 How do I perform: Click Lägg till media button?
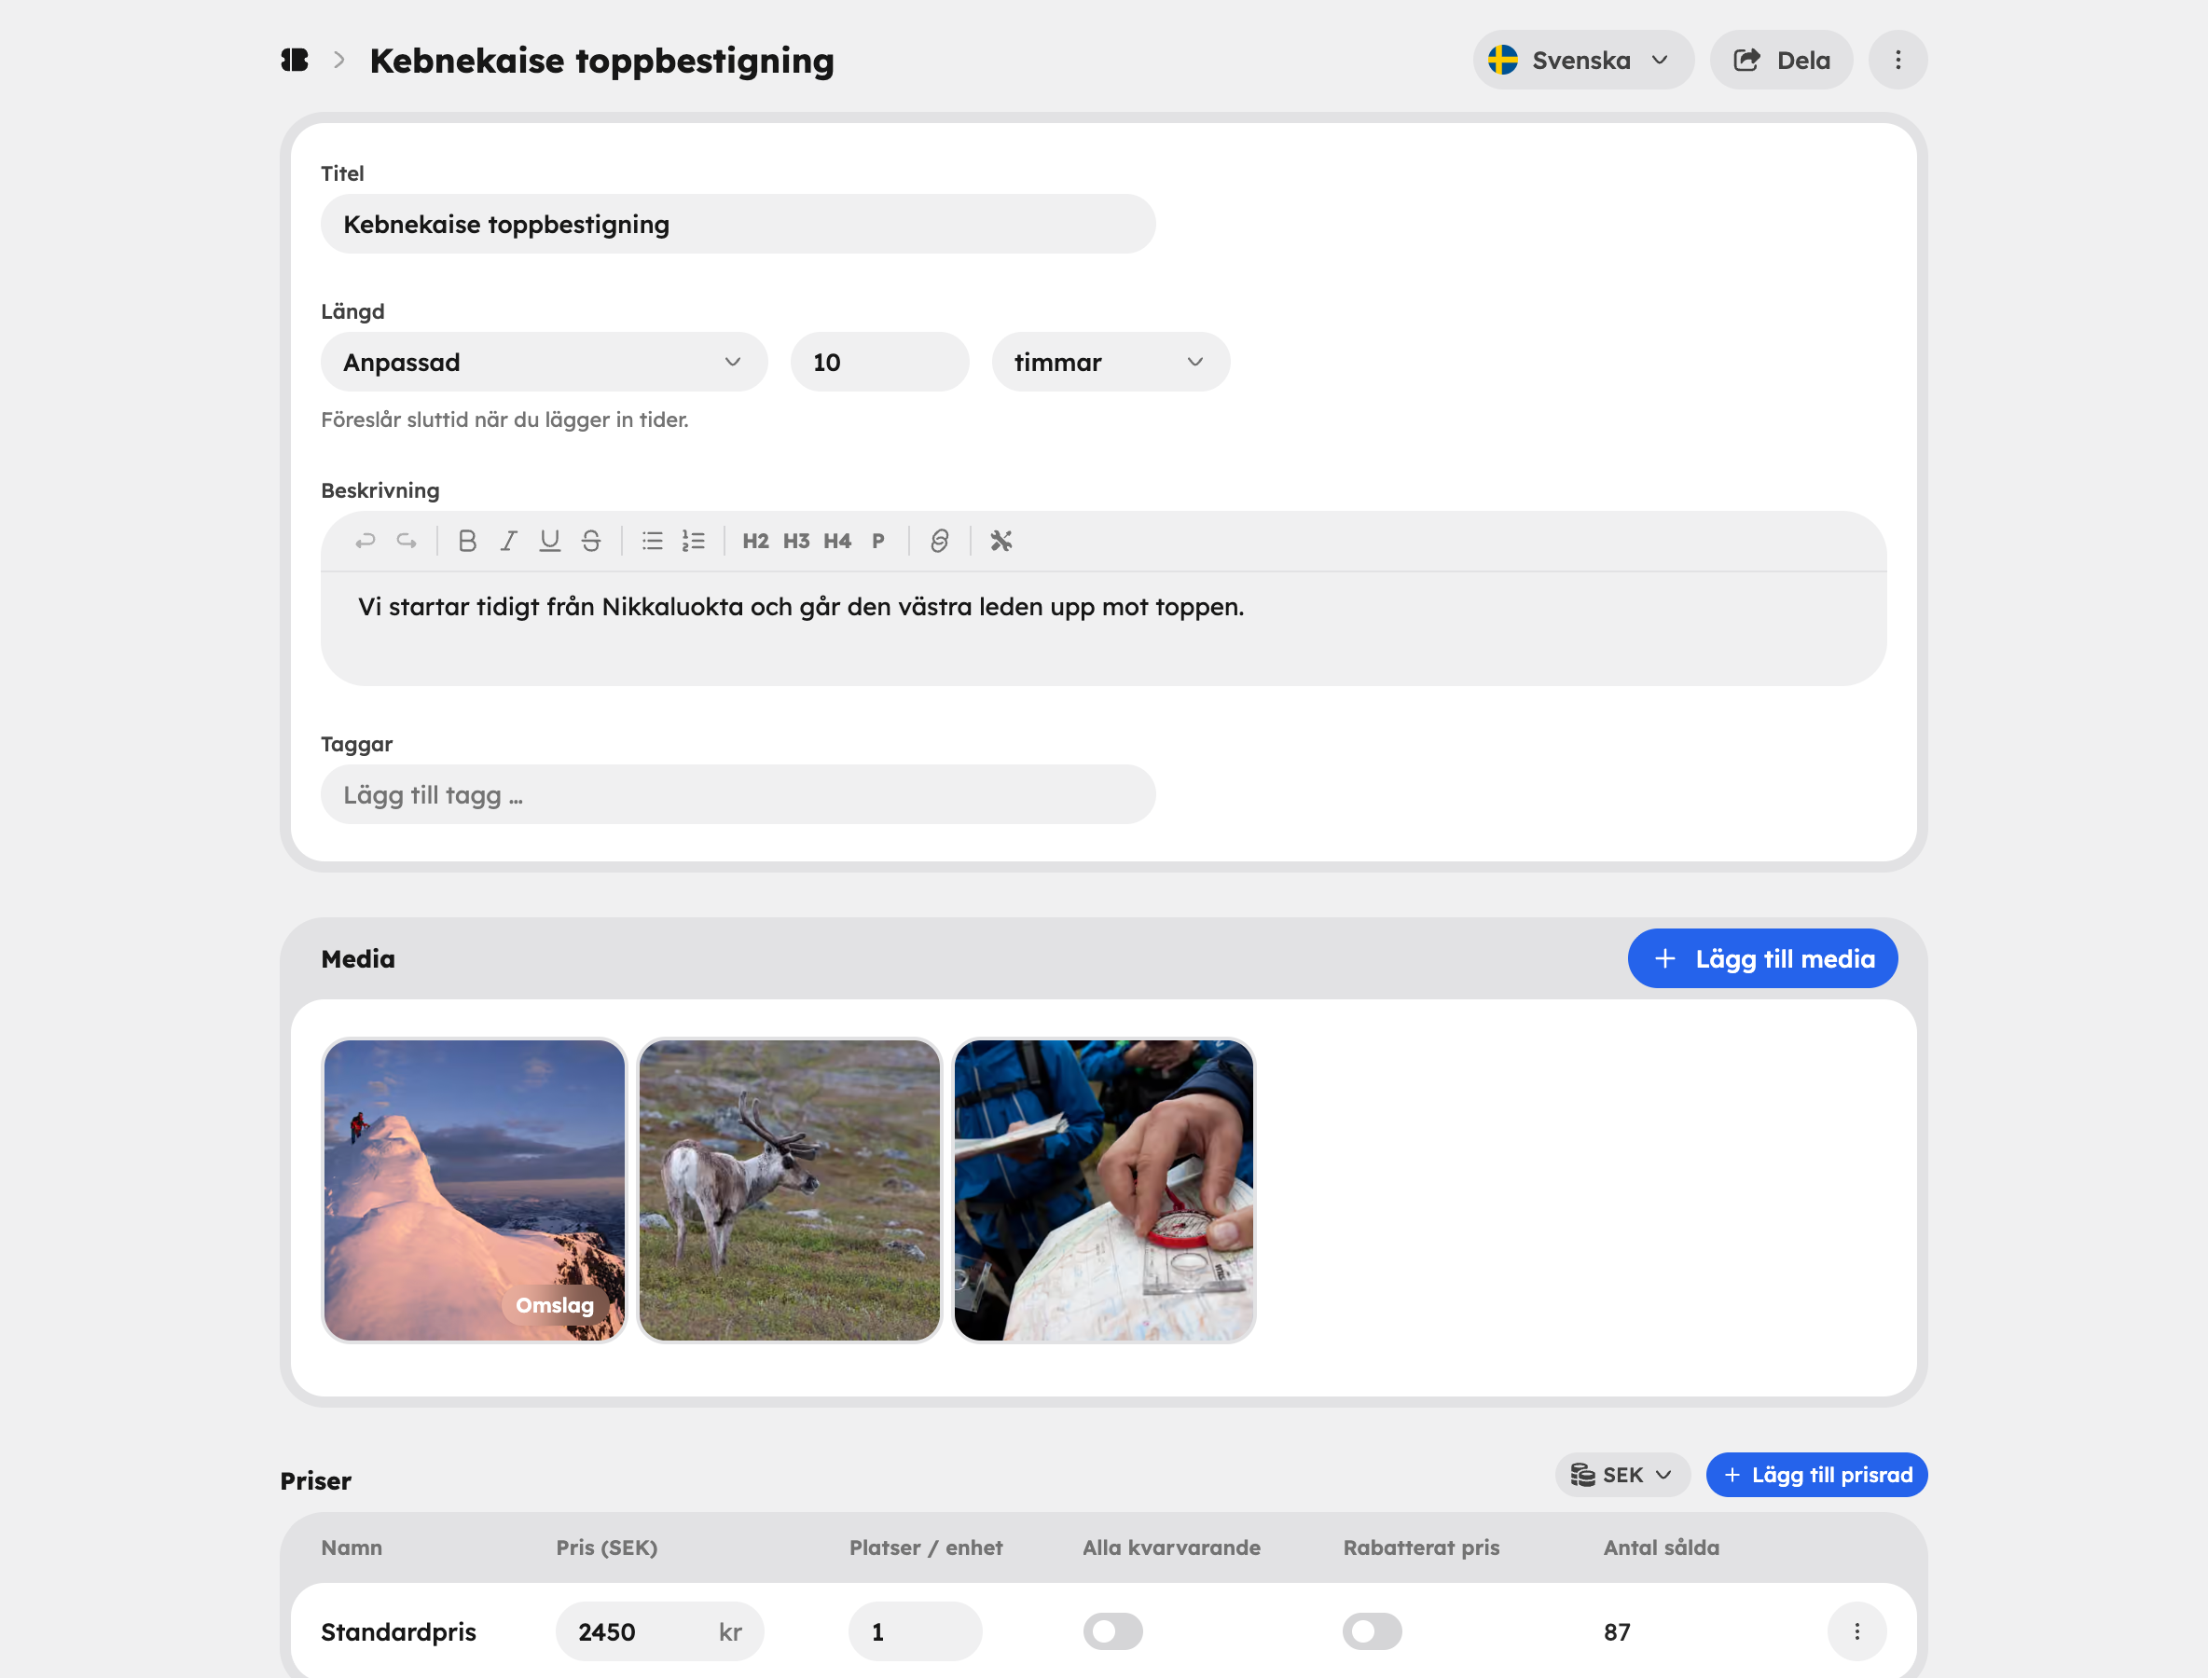click(x=1762, y=959)
